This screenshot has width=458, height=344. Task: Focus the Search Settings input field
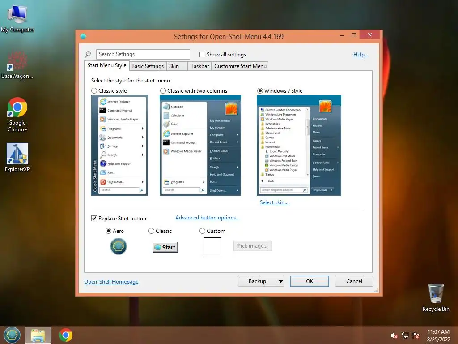[x=143, y=54]
